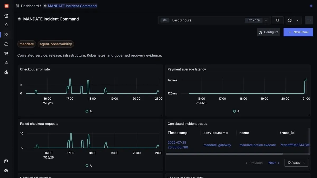Click the Checkout error rate panel title

pos(35,69)
